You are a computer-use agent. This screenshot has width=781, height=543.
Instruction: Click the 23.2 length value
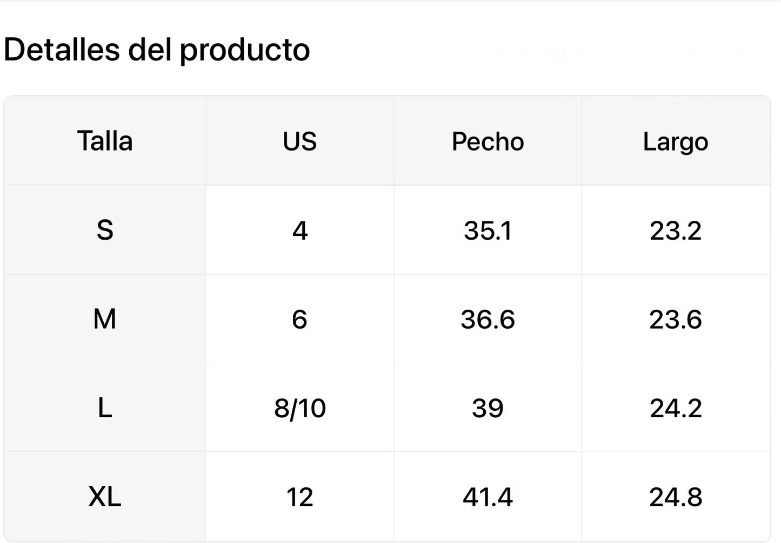coord(676,230)
